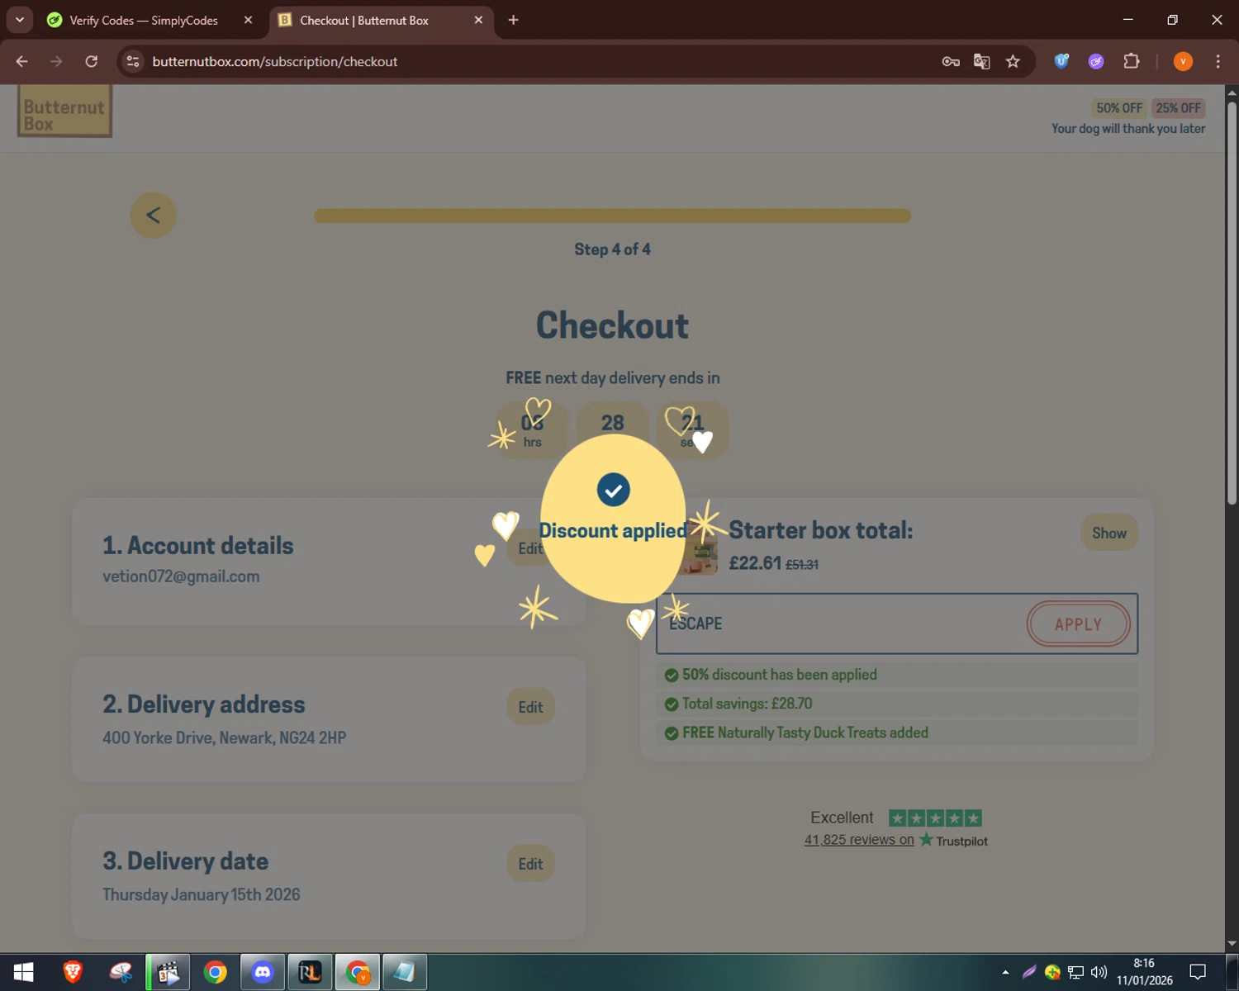Screen dimensions: 1239x991
Task: Expand the tab search dropdown
Action: 20,20
